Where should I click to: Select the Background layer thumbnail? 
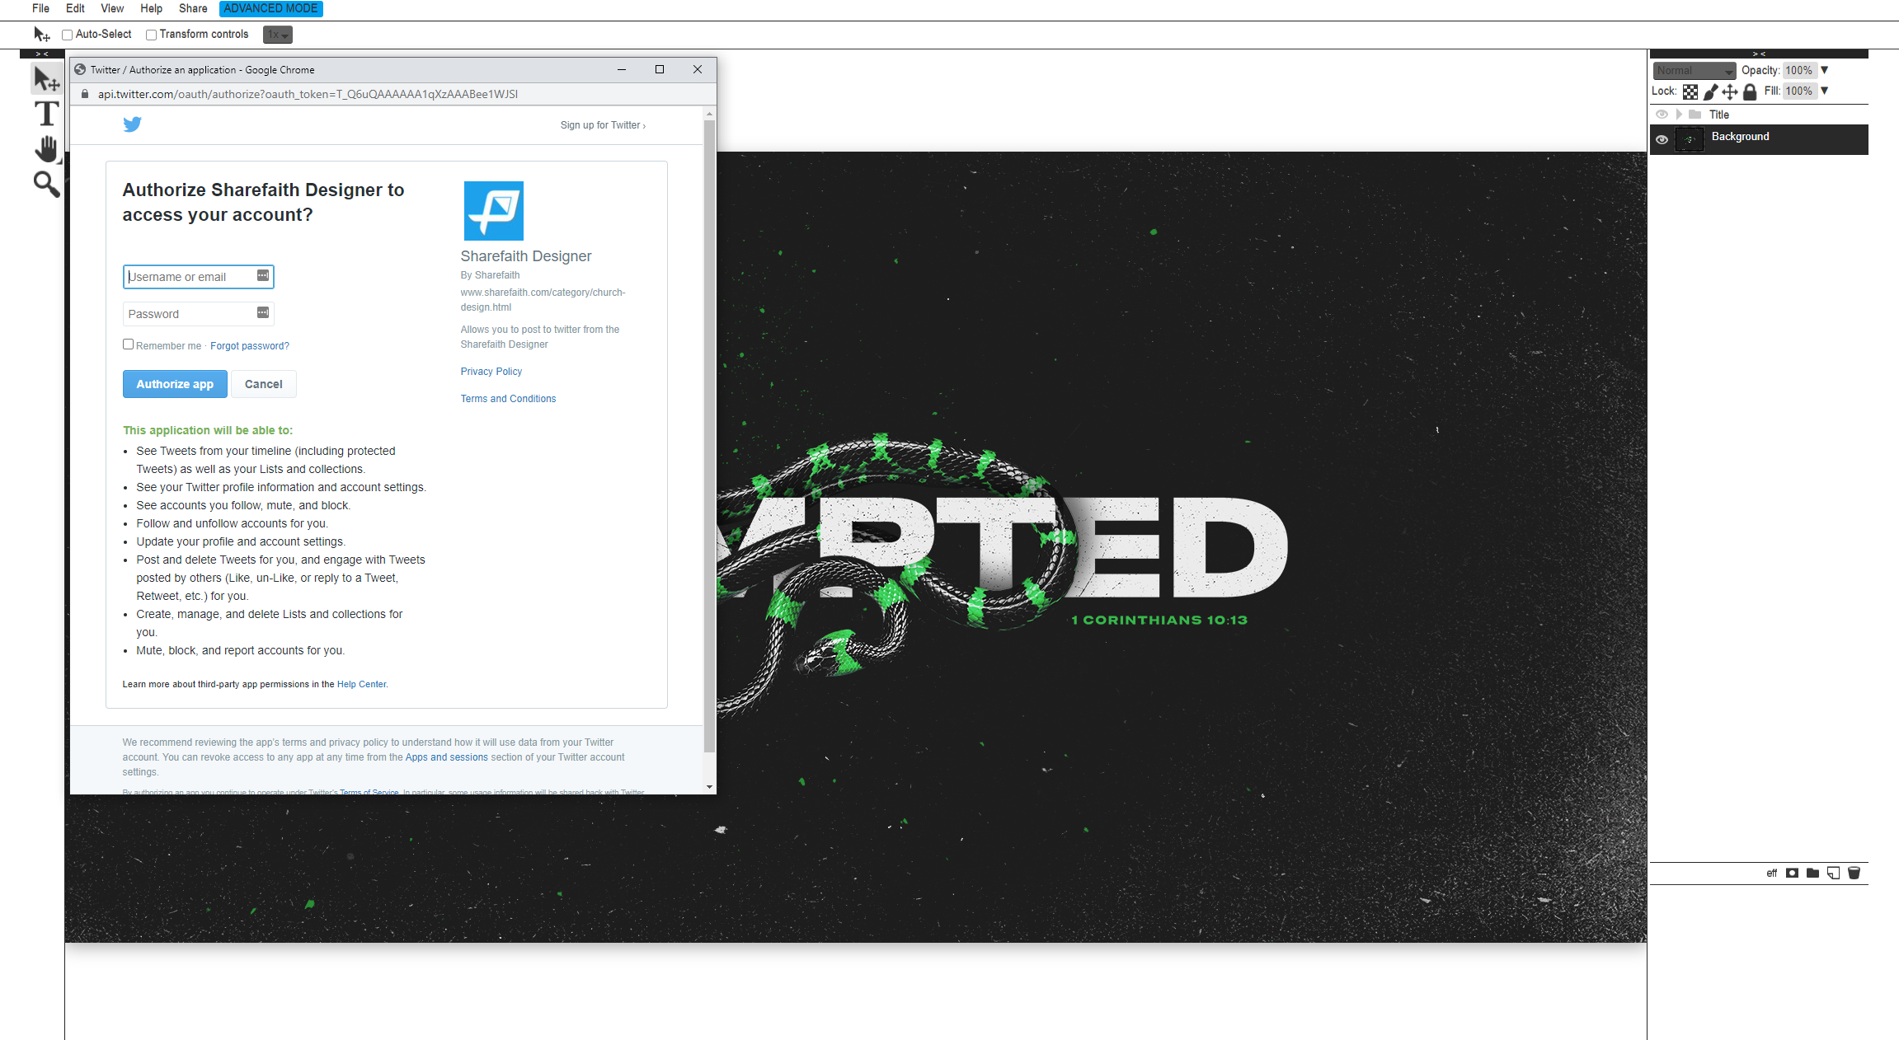1689,139
